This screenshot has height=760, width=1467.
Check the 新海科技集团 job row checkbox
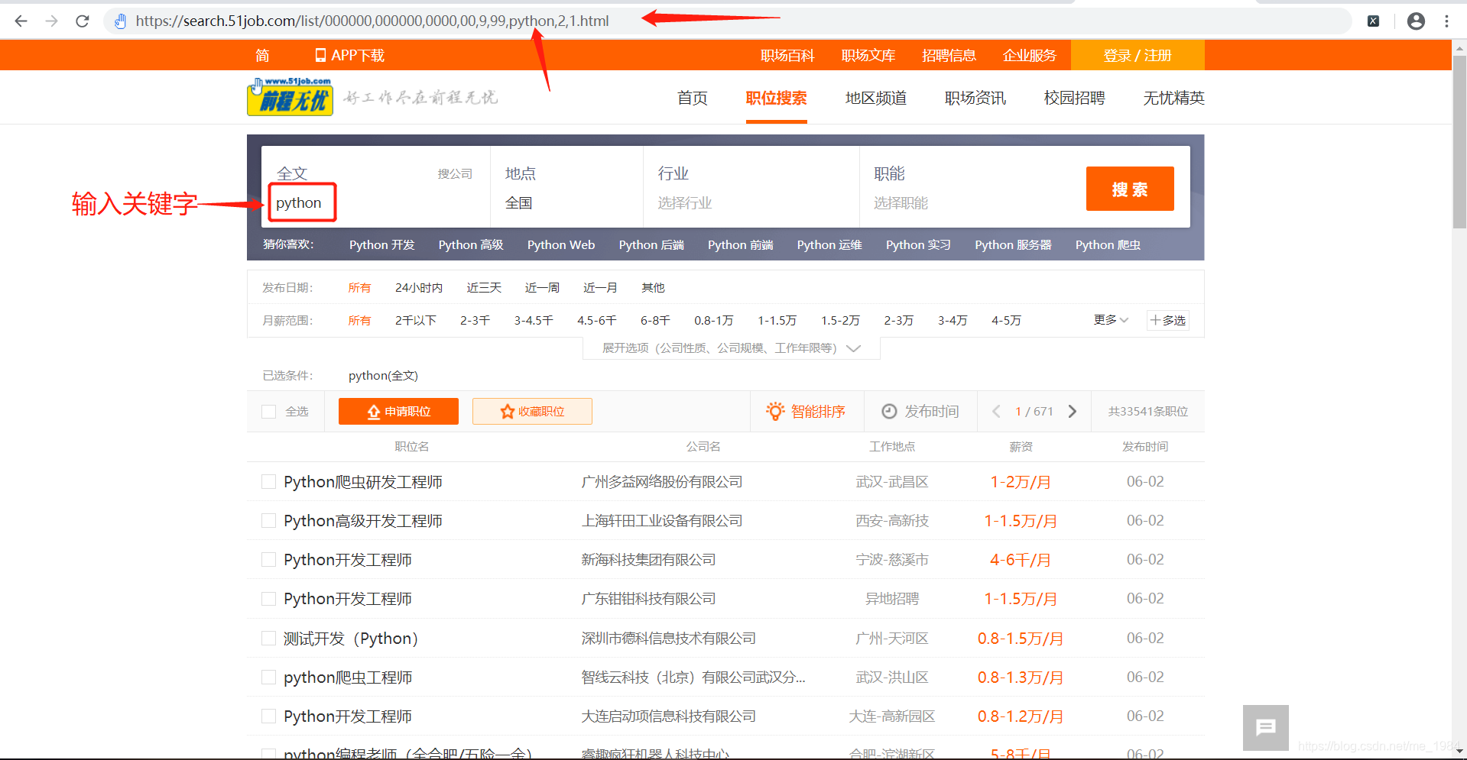269,560
